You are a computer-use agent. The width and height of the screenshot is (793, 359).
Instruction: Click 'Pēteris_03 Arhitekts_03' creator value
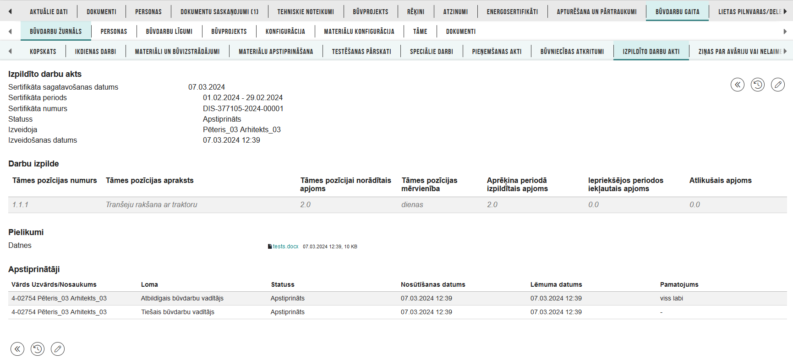(x=242, y=129)
